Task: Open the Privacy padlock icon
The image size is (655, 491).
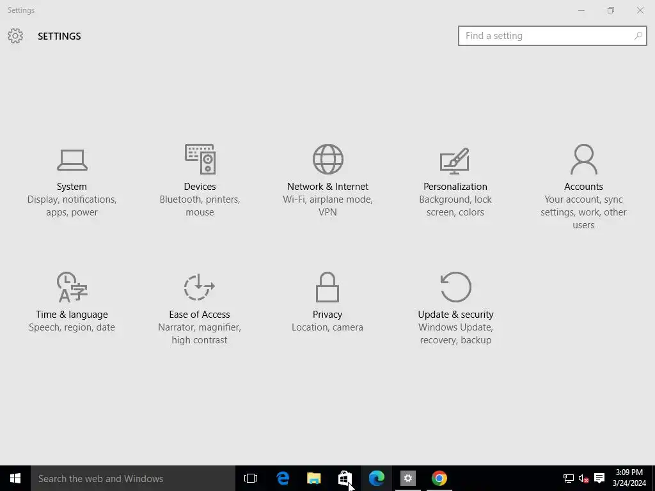Action: [x=327, y=287]
